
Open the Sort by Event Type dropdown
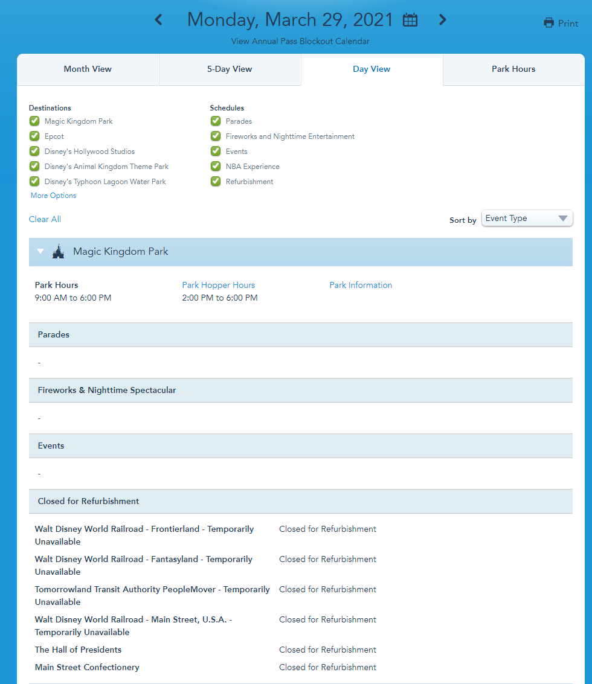tap(527, 219)
